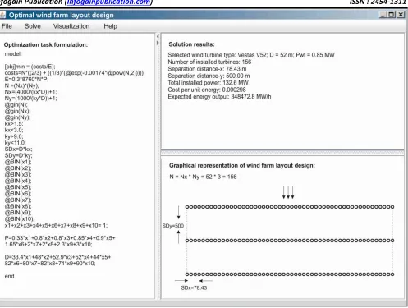This screenshot has width=408, height=308.
Task: Click the 'Graphical representation of wind farm layout design:' heading
Action: tap(242, 165)
